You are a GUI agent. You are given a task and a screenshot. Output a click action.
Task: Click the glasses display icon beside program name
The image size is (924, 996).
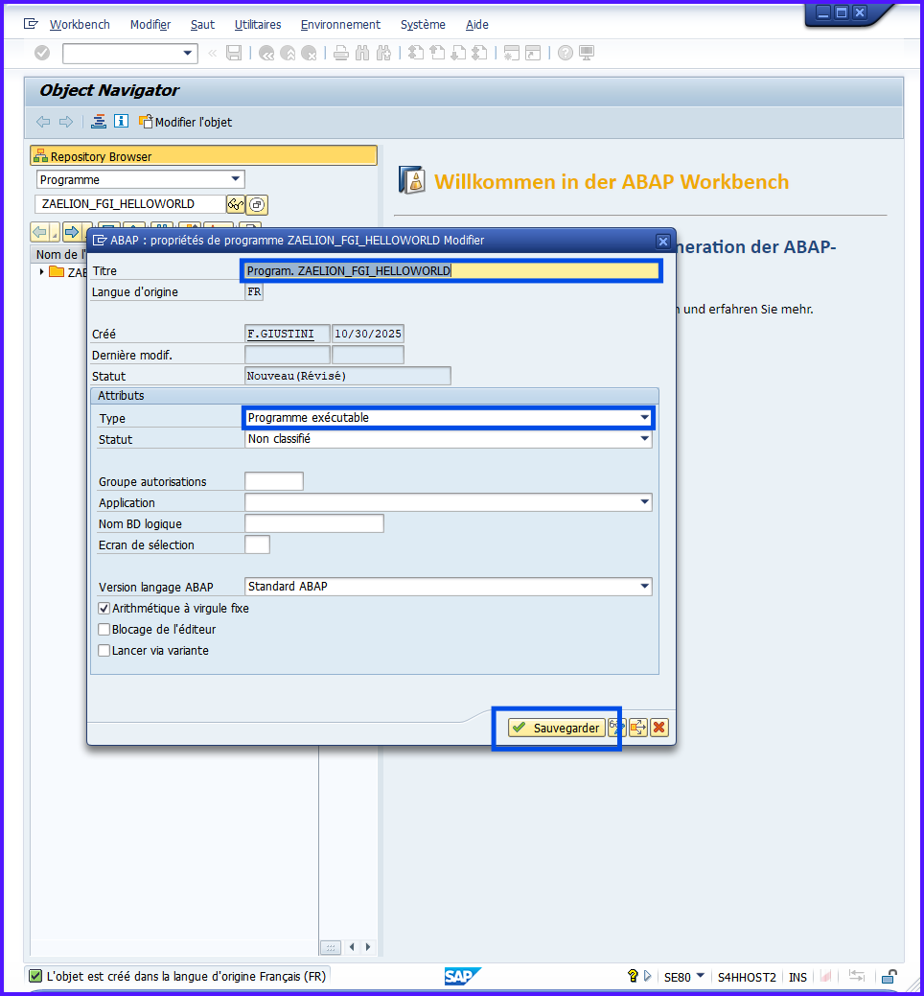click(235, 204)
